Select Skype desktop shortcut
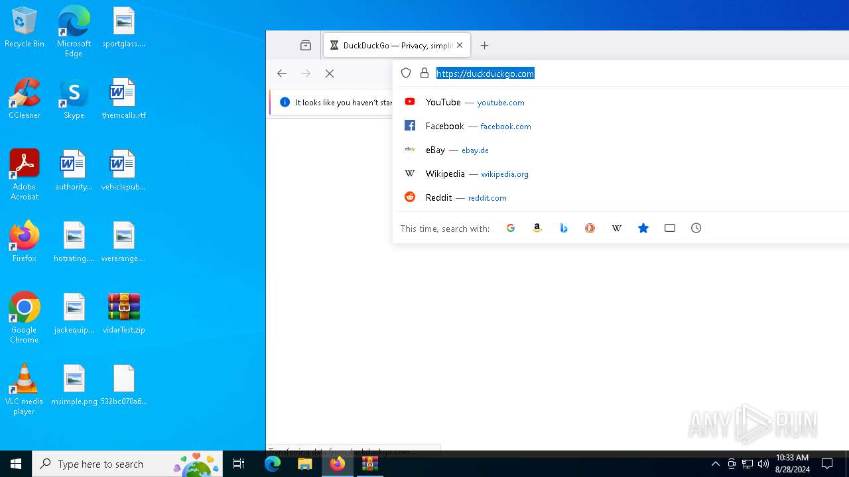The height and width of the screenshot is (477, 849). (x=74, y=99)
